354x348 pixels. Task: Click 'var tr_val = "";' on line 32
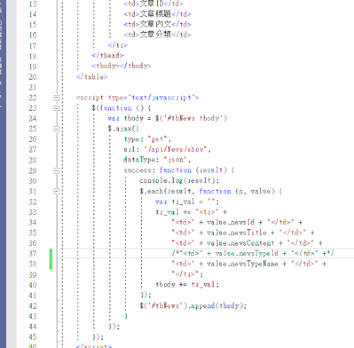coord(187,202)
